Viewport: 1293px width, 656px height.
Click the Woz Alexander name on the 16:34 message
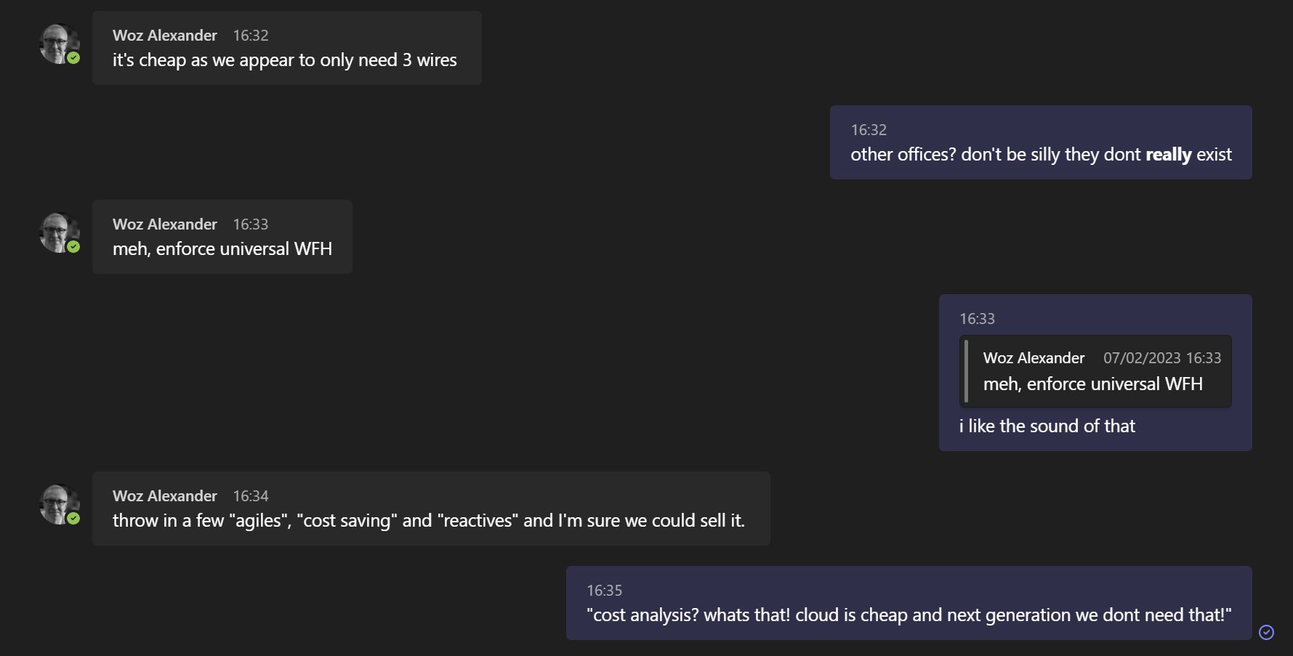[165, 496]
